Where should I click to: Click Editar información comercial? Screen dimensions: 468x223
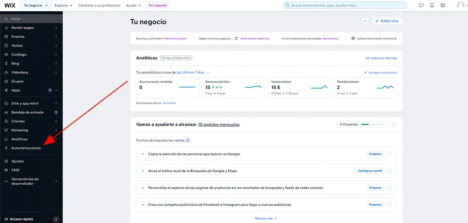(x=374, y=39)
